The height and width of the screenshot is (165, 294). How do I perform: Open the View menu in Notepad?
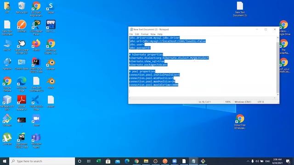[153, 34]
